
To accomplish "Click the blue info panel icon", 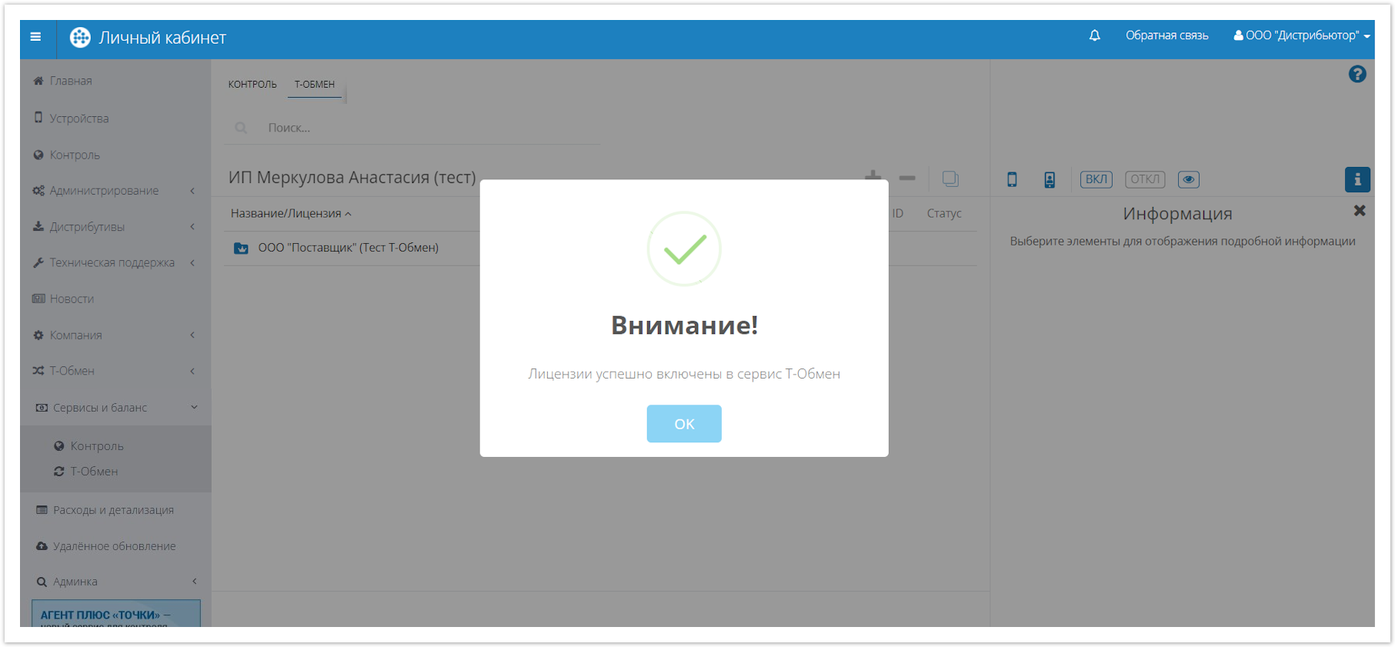I will click(1357, 179).
